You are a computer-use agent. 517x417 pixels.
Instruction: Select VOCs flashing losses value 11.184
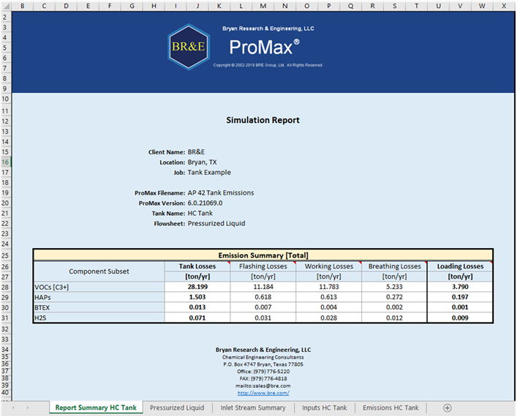(x=263, y=287)
